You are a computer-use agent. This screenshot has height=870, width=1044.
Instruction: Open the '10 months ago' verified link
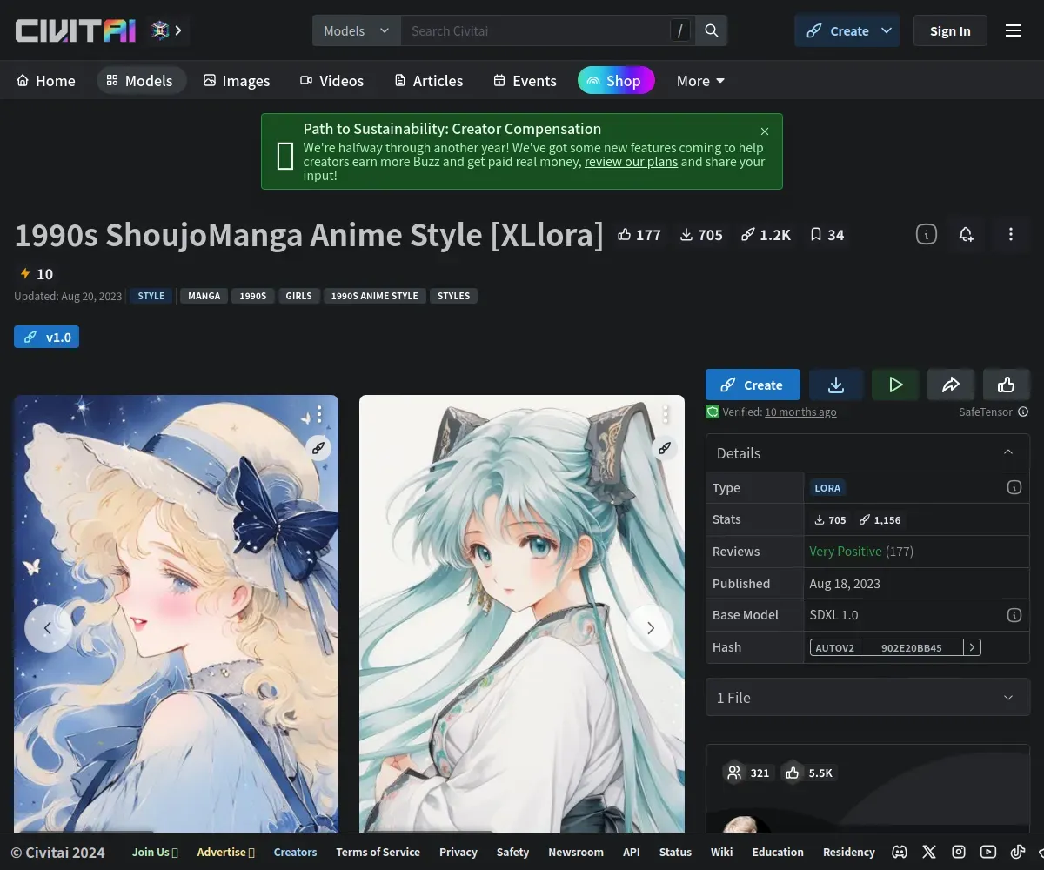[x=800, y=412]
